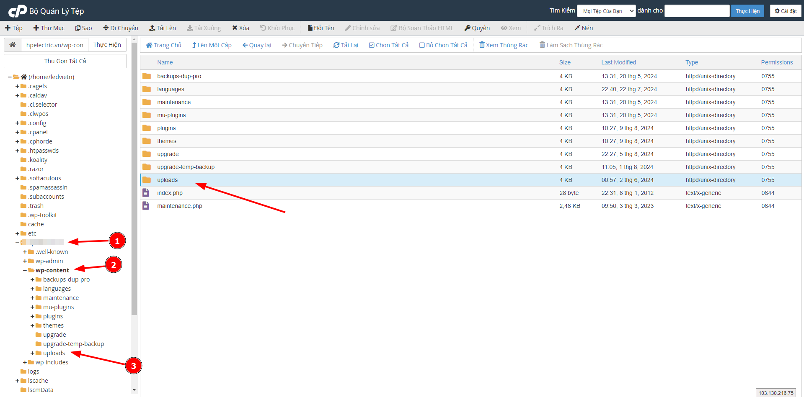Click the cPanel logo icon
The height and width of the screenshot is (397, 804).
point(18,11)
